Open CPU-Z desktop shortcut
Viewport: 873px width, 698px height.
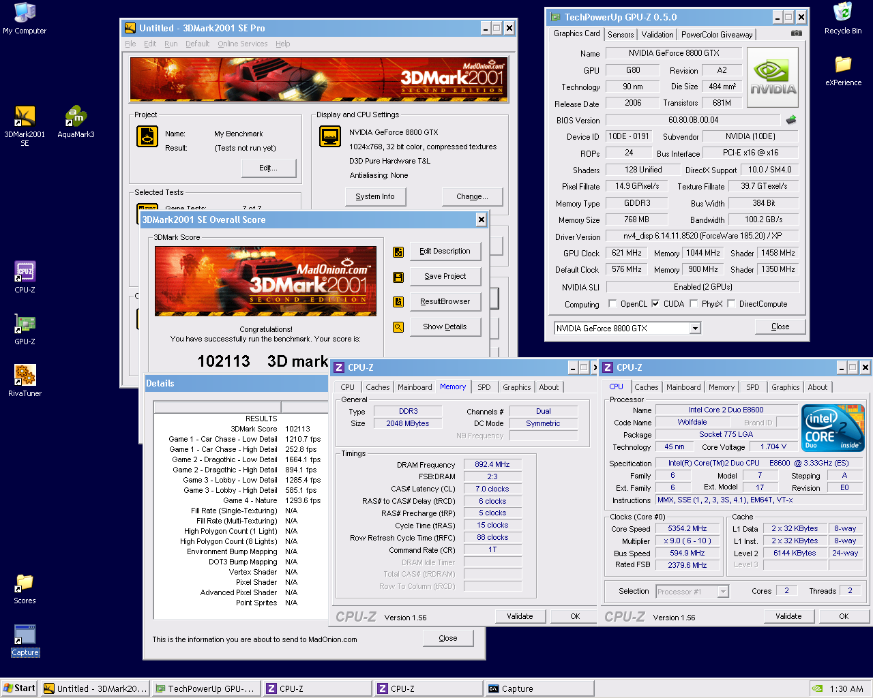25,277
